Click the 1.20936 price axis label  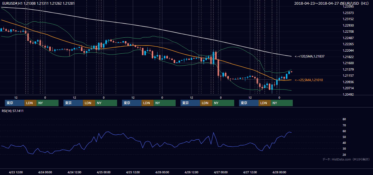click(x=348, y=82)
